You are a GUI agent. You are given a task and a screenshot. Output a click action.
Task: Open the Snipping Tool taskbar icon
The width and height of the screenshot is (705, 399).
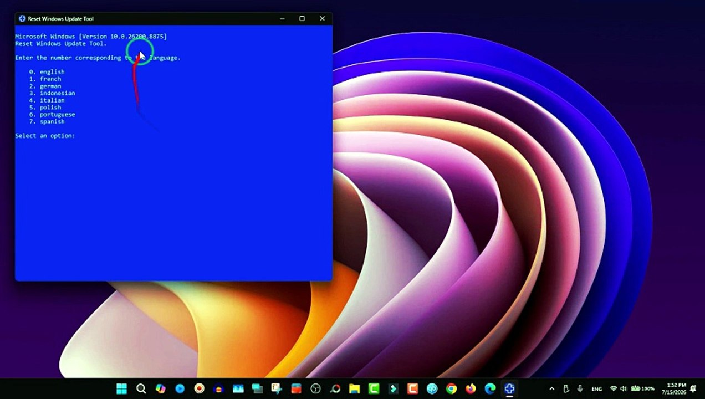[277, 389]
